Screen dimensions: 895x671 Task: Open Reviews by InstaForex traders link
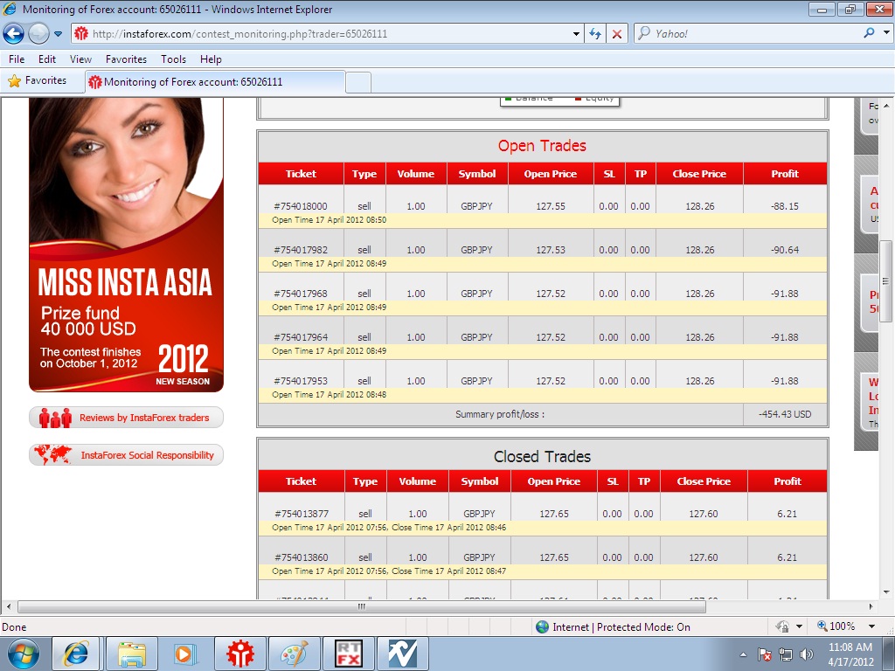point(127,418)
